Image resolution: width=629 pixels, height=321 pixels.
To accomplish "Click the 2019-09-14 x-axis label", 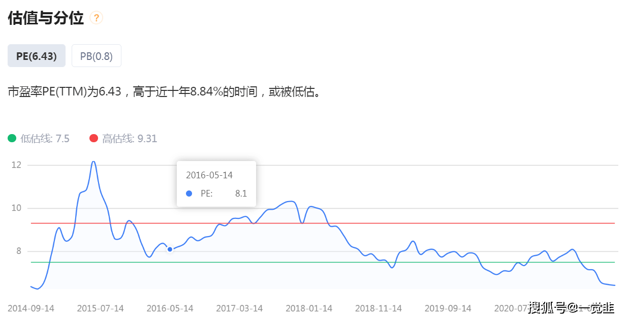I will click(x=448, y=308).
